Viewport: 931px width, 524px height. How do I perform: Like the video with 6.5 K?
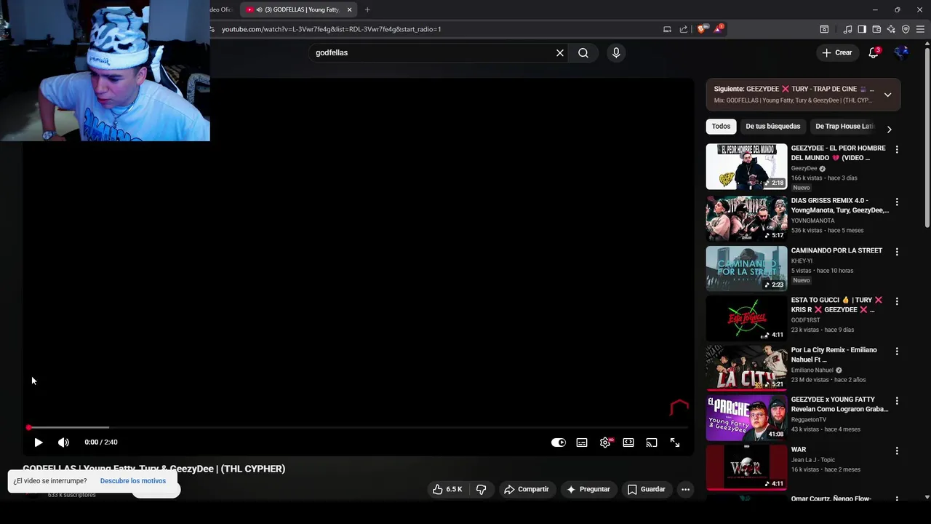pos(447,489)
